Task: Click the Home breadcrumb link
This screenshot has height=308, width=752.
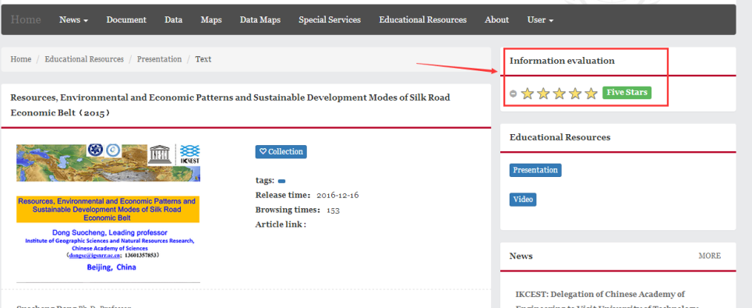Action: pos(20,59)
